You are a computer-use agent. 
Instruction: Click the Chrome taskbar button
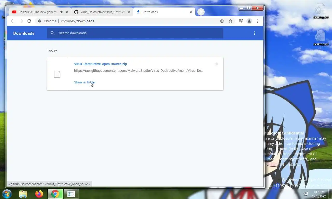55,194
